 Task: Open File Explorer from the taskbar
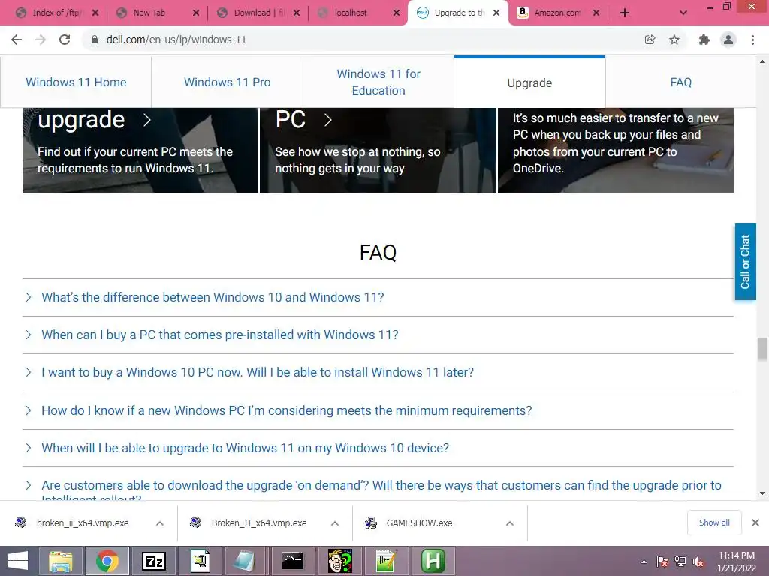60,561
